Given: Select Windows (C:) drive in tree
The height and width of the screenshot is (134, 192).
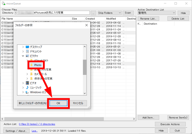Looking at the screenshot, I should coord(38,92).
